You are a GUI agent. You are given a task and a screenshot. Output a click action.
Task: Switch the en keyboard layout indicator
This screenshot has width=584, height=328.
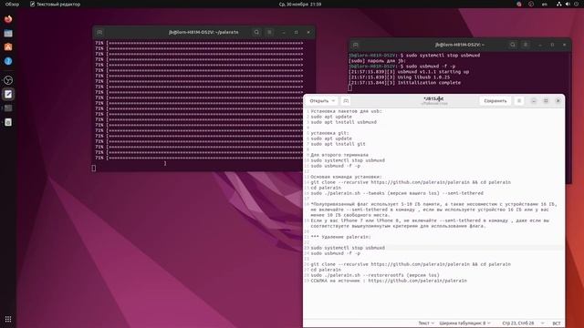coord(545,4)
